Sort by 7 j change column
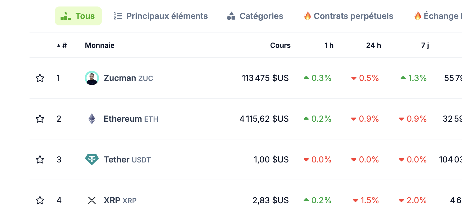This screenshot has width=462, height=218. pyautogui.click(x=425, y=45)
